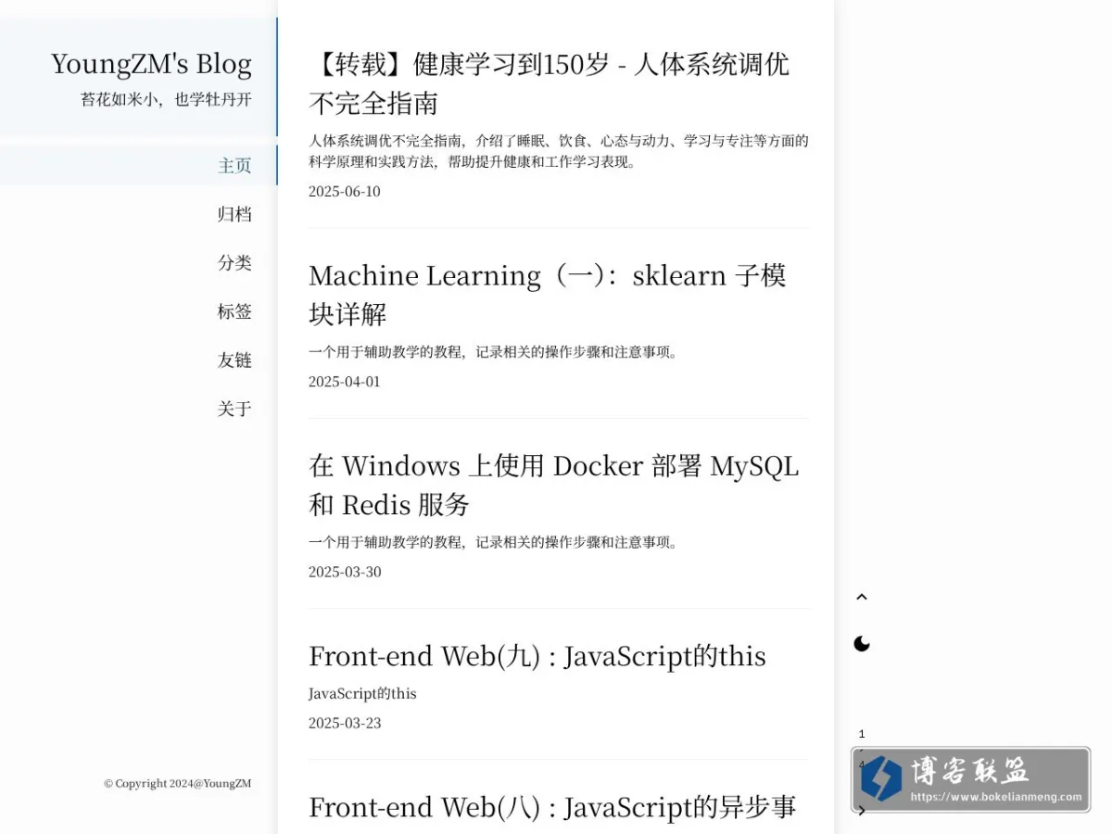Select 标签 in the sidebar
Image resolution: width=1112 pixels, height=834 pixels.
point(234,311)
